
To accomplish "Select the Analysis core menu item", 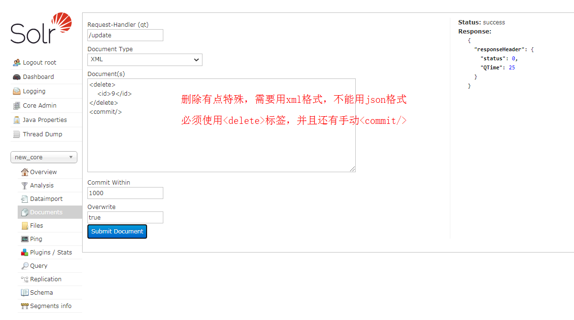I will point(50,186).
